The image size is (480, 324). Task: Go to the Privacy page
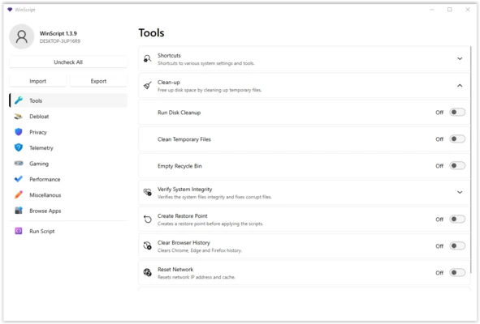coord(68,132)
